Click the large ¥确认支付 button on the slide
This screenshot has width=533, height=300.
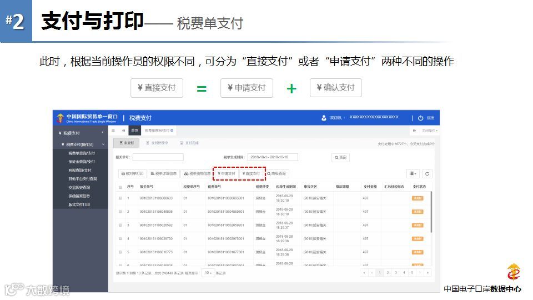336,88
